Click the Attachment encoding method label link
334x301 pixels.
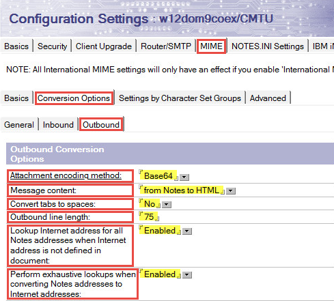click(x=66, y=175)
